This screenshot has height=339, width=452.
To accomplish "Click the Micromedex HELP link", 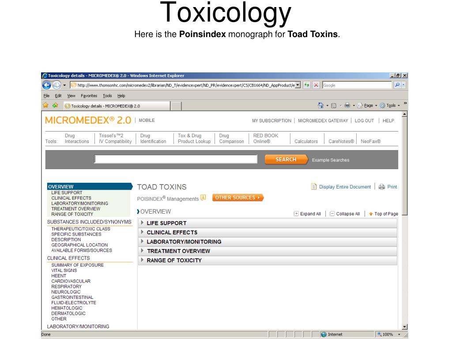I will tap(388, 121).
